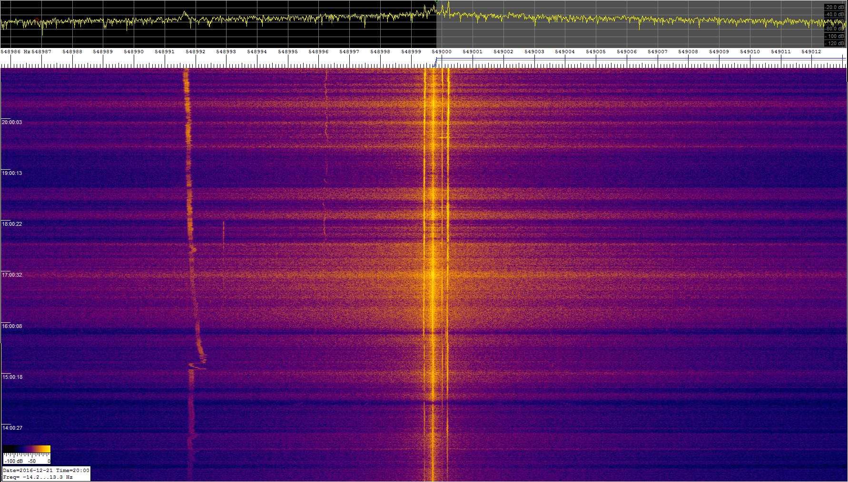Viewport: 848px width, 482px height.
Task: Click the green circle marker above spectrum peak
Action: (436, 1)
